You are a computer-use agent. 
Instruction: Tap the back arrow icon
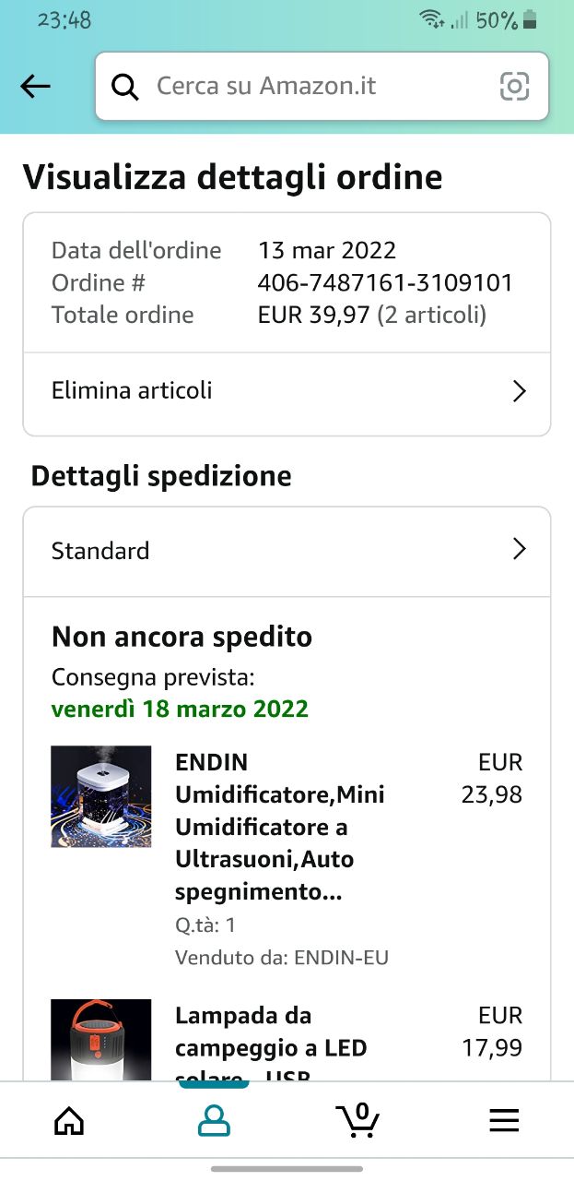(x=35, y=87)
